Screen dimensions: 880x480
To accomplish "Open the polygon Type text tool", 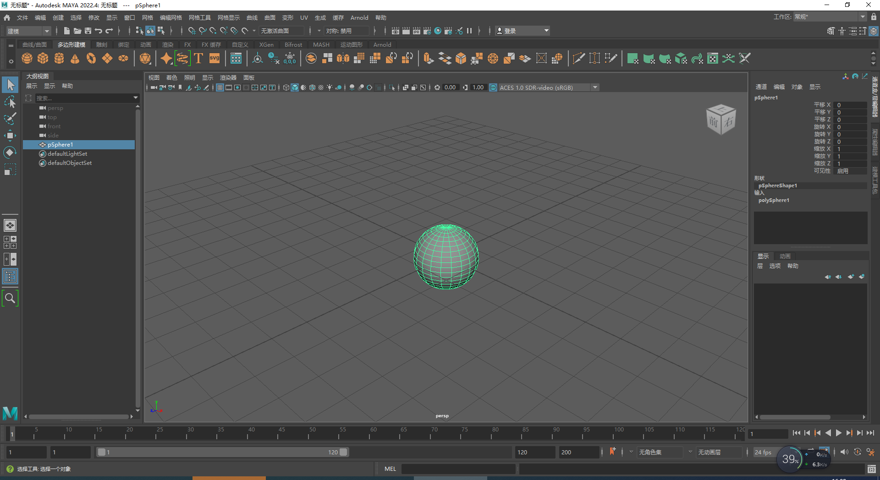I will pos(198,58).
